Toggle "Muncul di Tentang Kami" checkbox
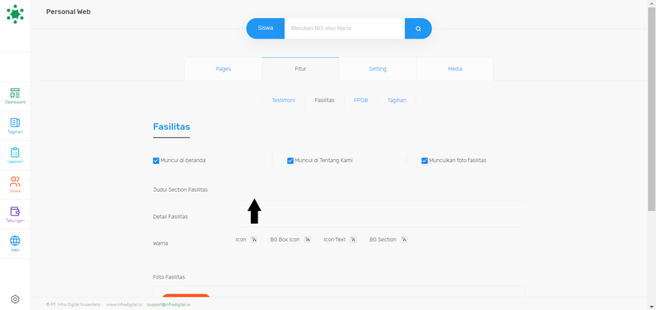 290,161
